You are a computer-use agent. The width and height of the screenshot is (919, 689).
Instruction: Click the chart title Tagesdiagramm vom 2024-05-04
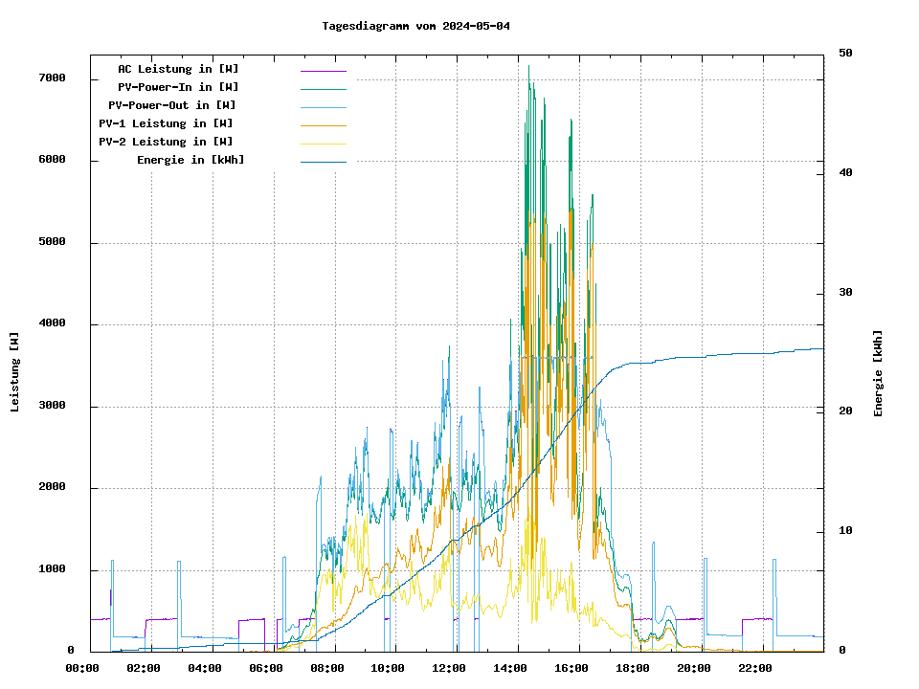point(416,26)
